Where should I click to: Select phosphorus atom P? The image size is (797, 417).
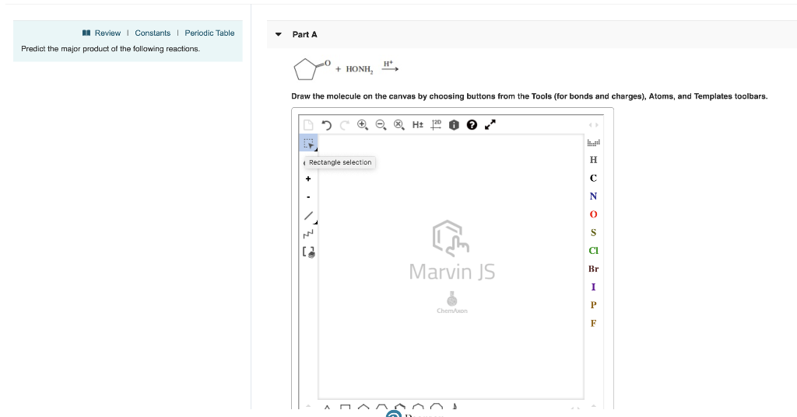click(x=593, y=305)
